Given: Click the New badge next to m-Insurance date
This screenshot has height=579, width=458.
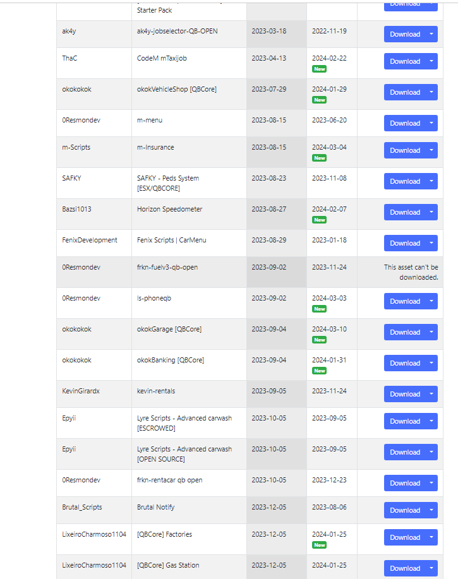Looking at the screenshot, I should click(x=320, y=158).
